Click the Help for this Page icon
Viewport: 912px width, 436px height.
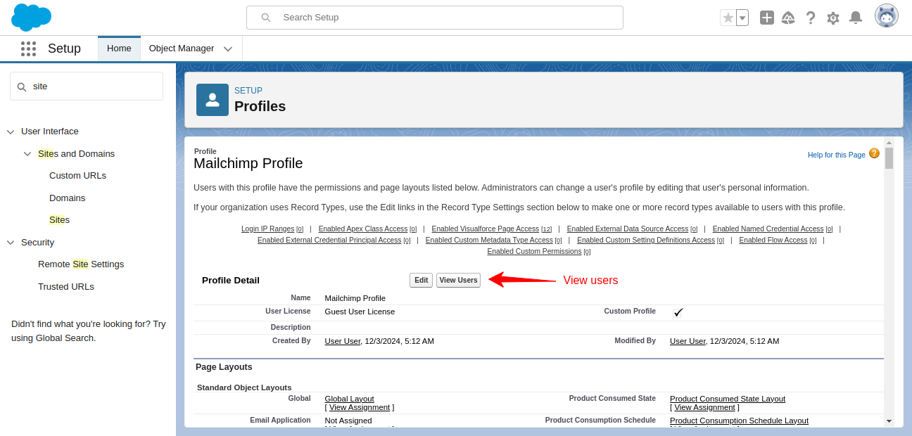click(874, 153)
